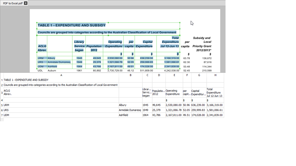Close the PDF to Excel.pdf tab
296x166 pixels.
[26, 3]
